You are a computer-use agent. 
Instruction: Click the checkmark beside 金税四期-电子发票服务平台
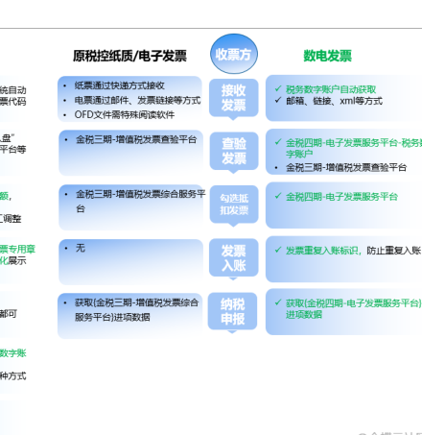(x=278, y=196)
